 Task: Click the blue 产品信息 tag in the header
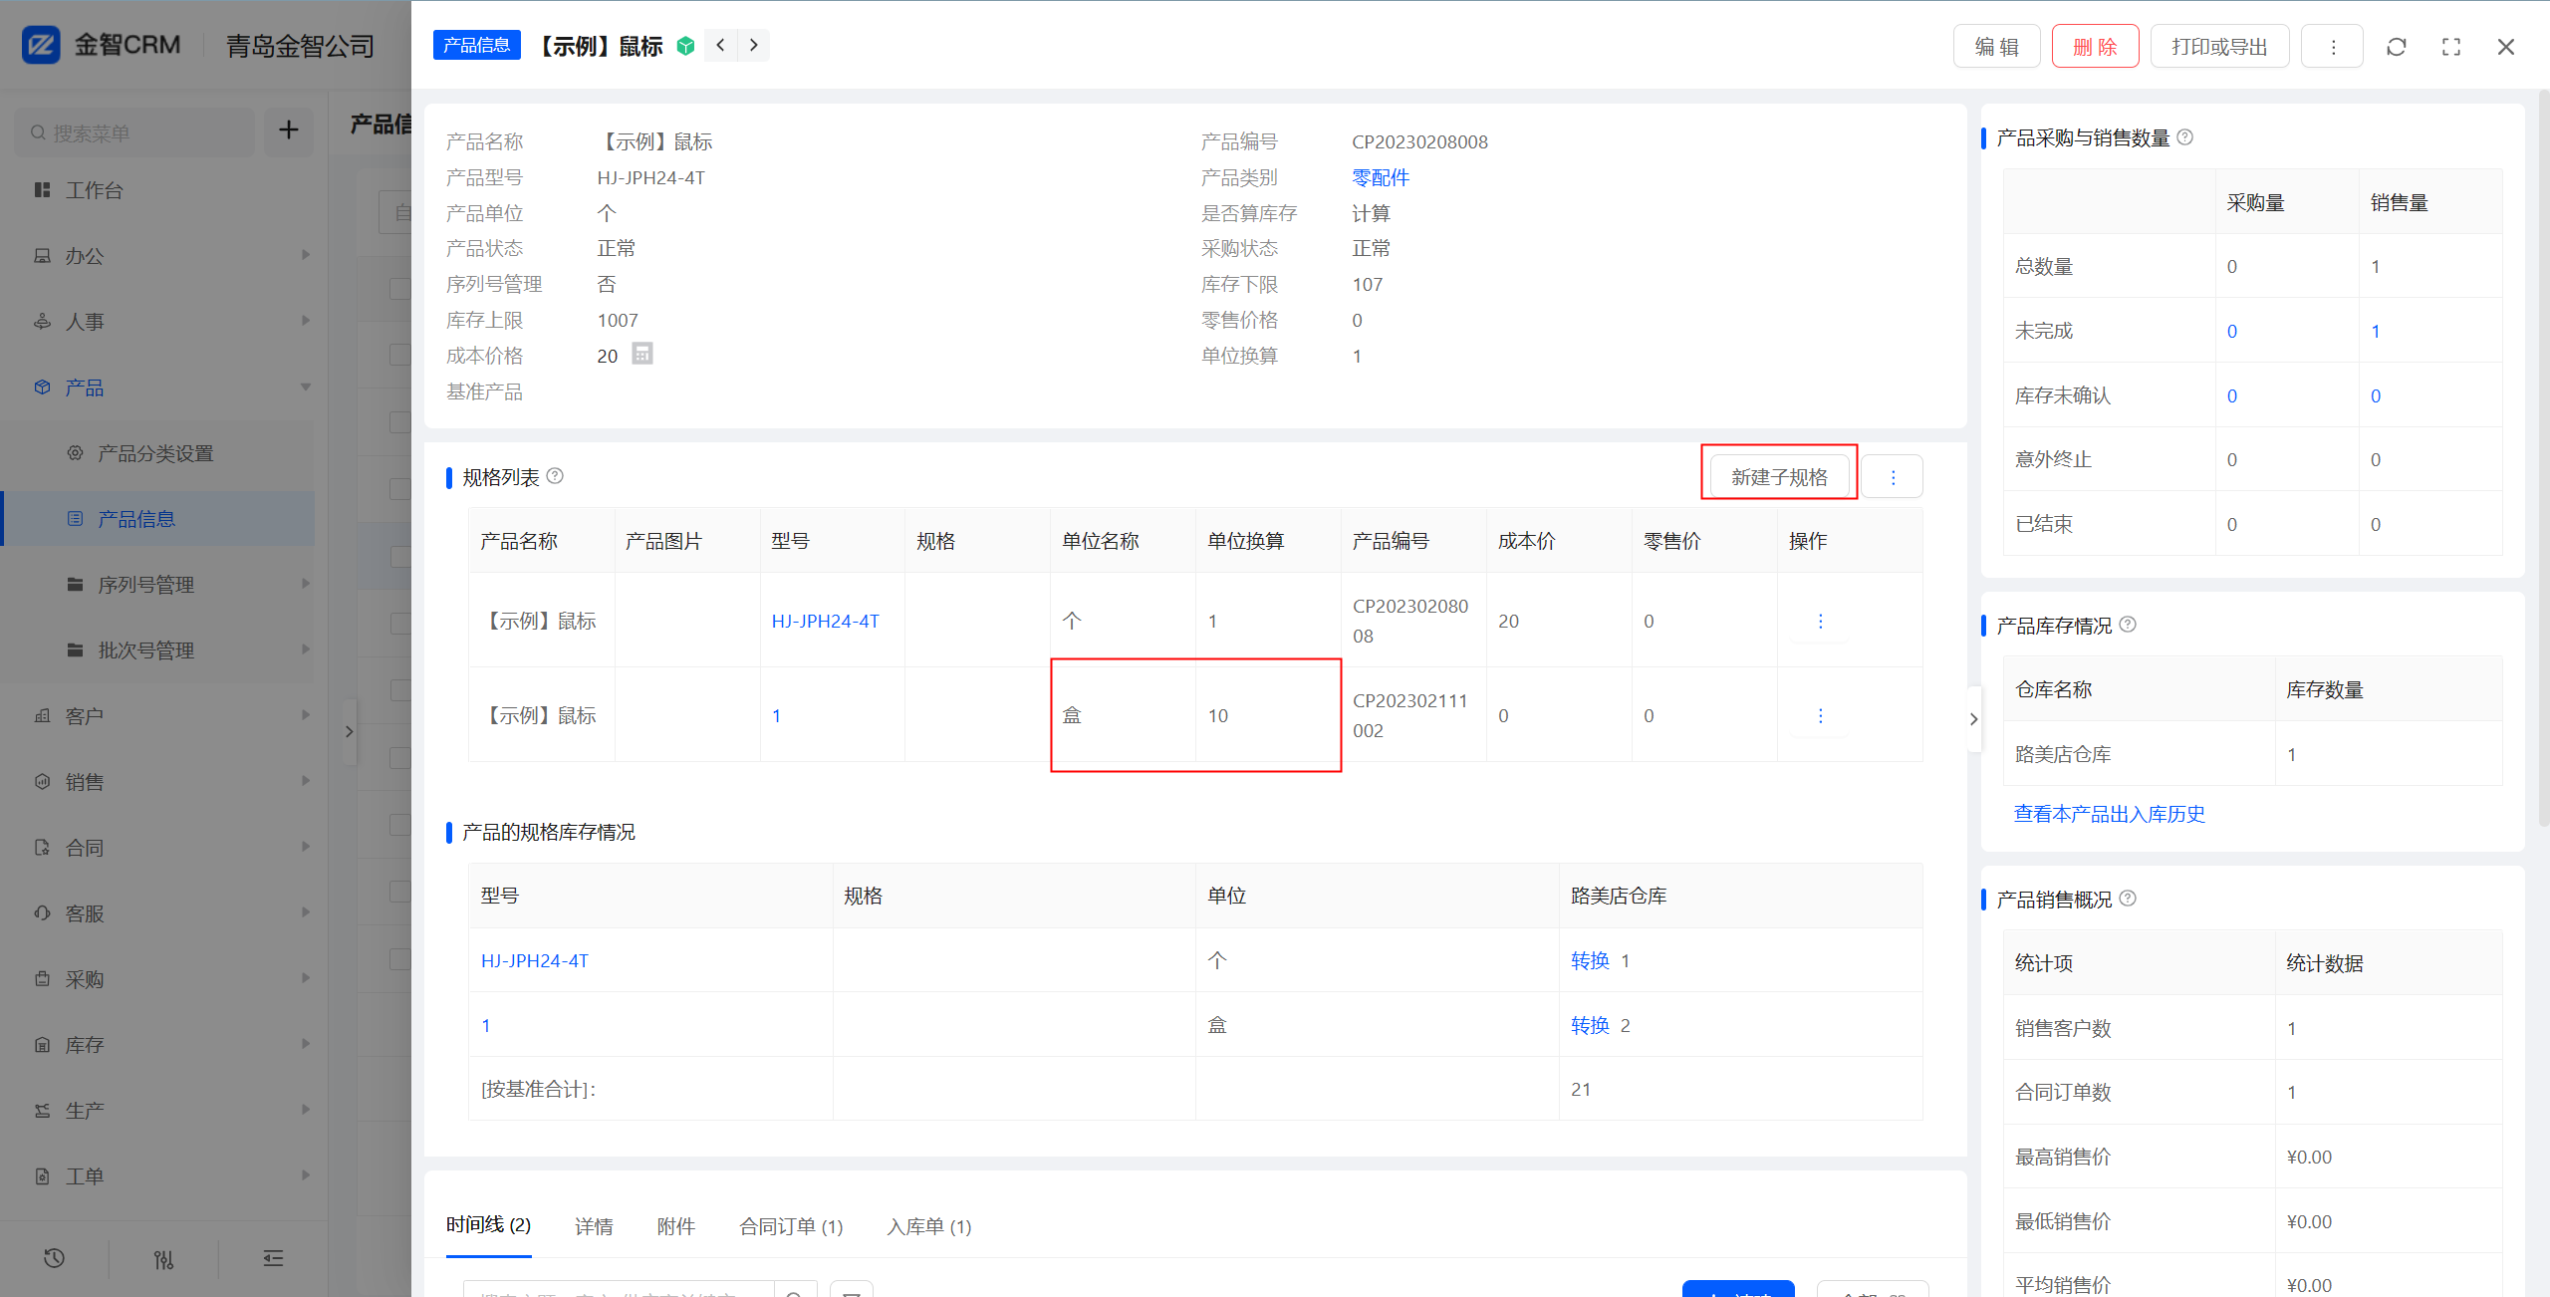[476, 45]
